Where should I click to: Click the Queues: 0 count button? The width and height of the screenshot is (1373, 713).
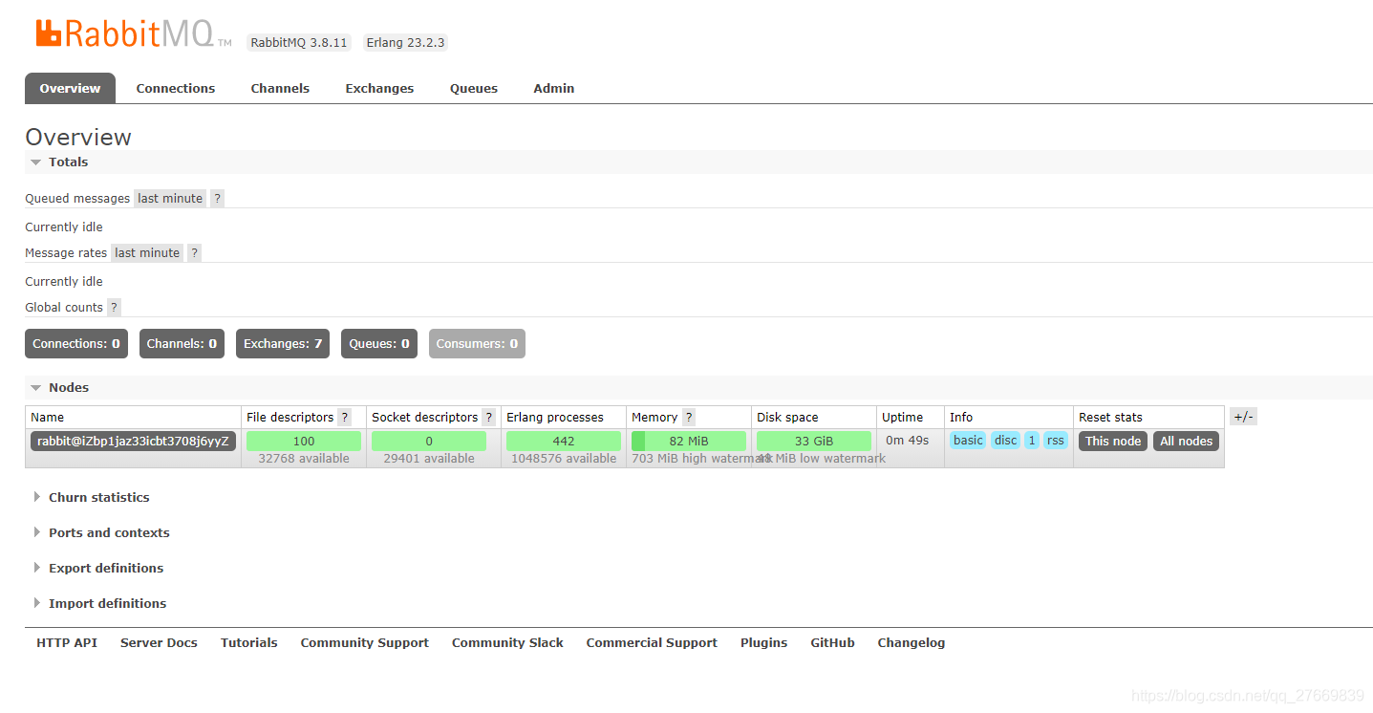[x=379, y=344]
